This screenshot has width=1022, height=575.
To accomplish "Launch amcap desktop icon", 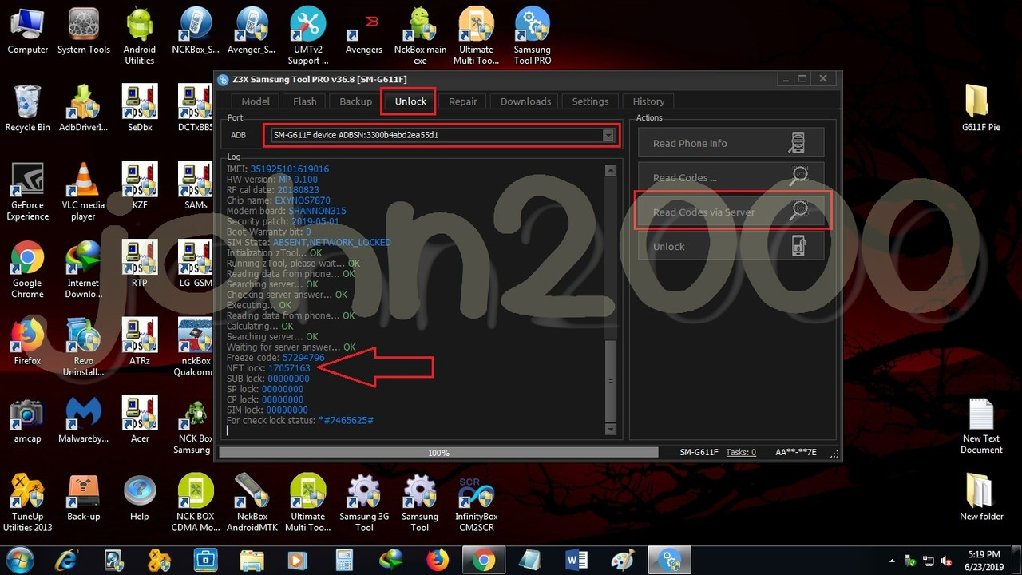I will click(28, 420).
